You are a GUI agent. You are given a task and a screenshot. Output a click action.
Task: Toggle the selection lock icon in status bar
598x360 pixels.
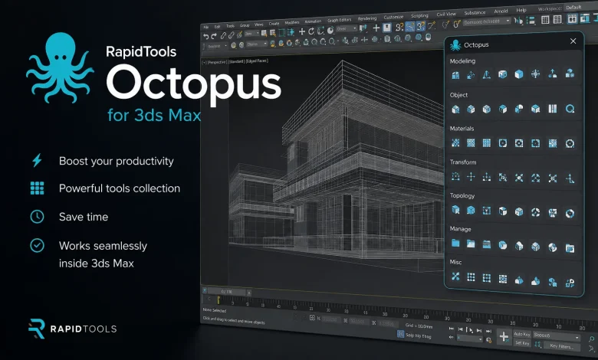tap(312, 318)
